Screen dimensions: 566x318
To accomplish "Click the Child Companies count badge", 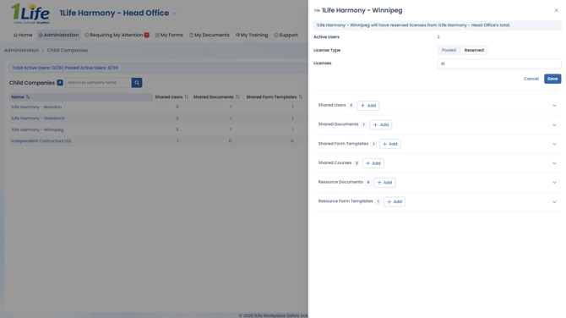I will (x=60, y=83).
